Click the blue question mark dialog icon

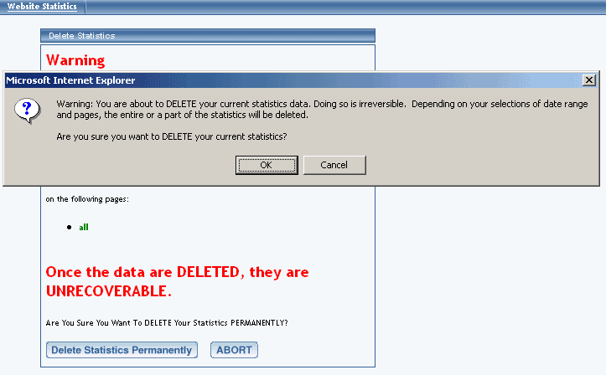point(27,110)
